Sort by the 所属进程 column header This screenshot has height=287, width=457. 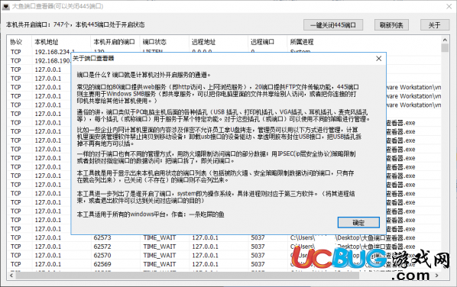[x=365, y=42]
